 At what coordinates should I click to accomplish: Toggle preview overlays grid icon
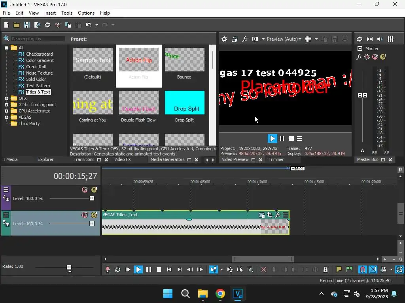[308, 39]
